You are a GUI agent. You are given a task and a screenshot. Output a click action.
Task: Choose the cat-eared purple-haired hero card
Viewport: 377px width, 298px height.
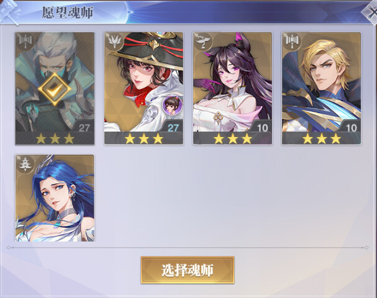[232, 88]
